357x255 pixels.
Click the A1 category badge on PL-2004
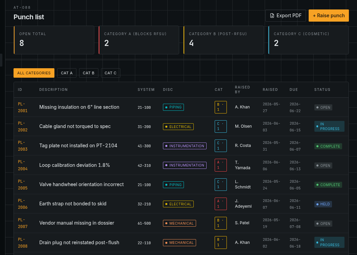(221, 165)
